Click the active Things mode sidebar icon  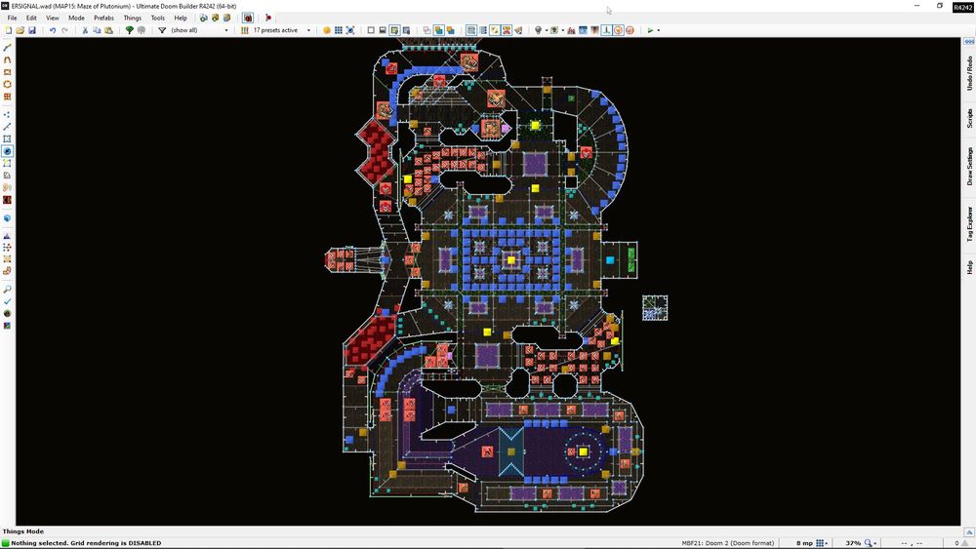click(7, 151)
